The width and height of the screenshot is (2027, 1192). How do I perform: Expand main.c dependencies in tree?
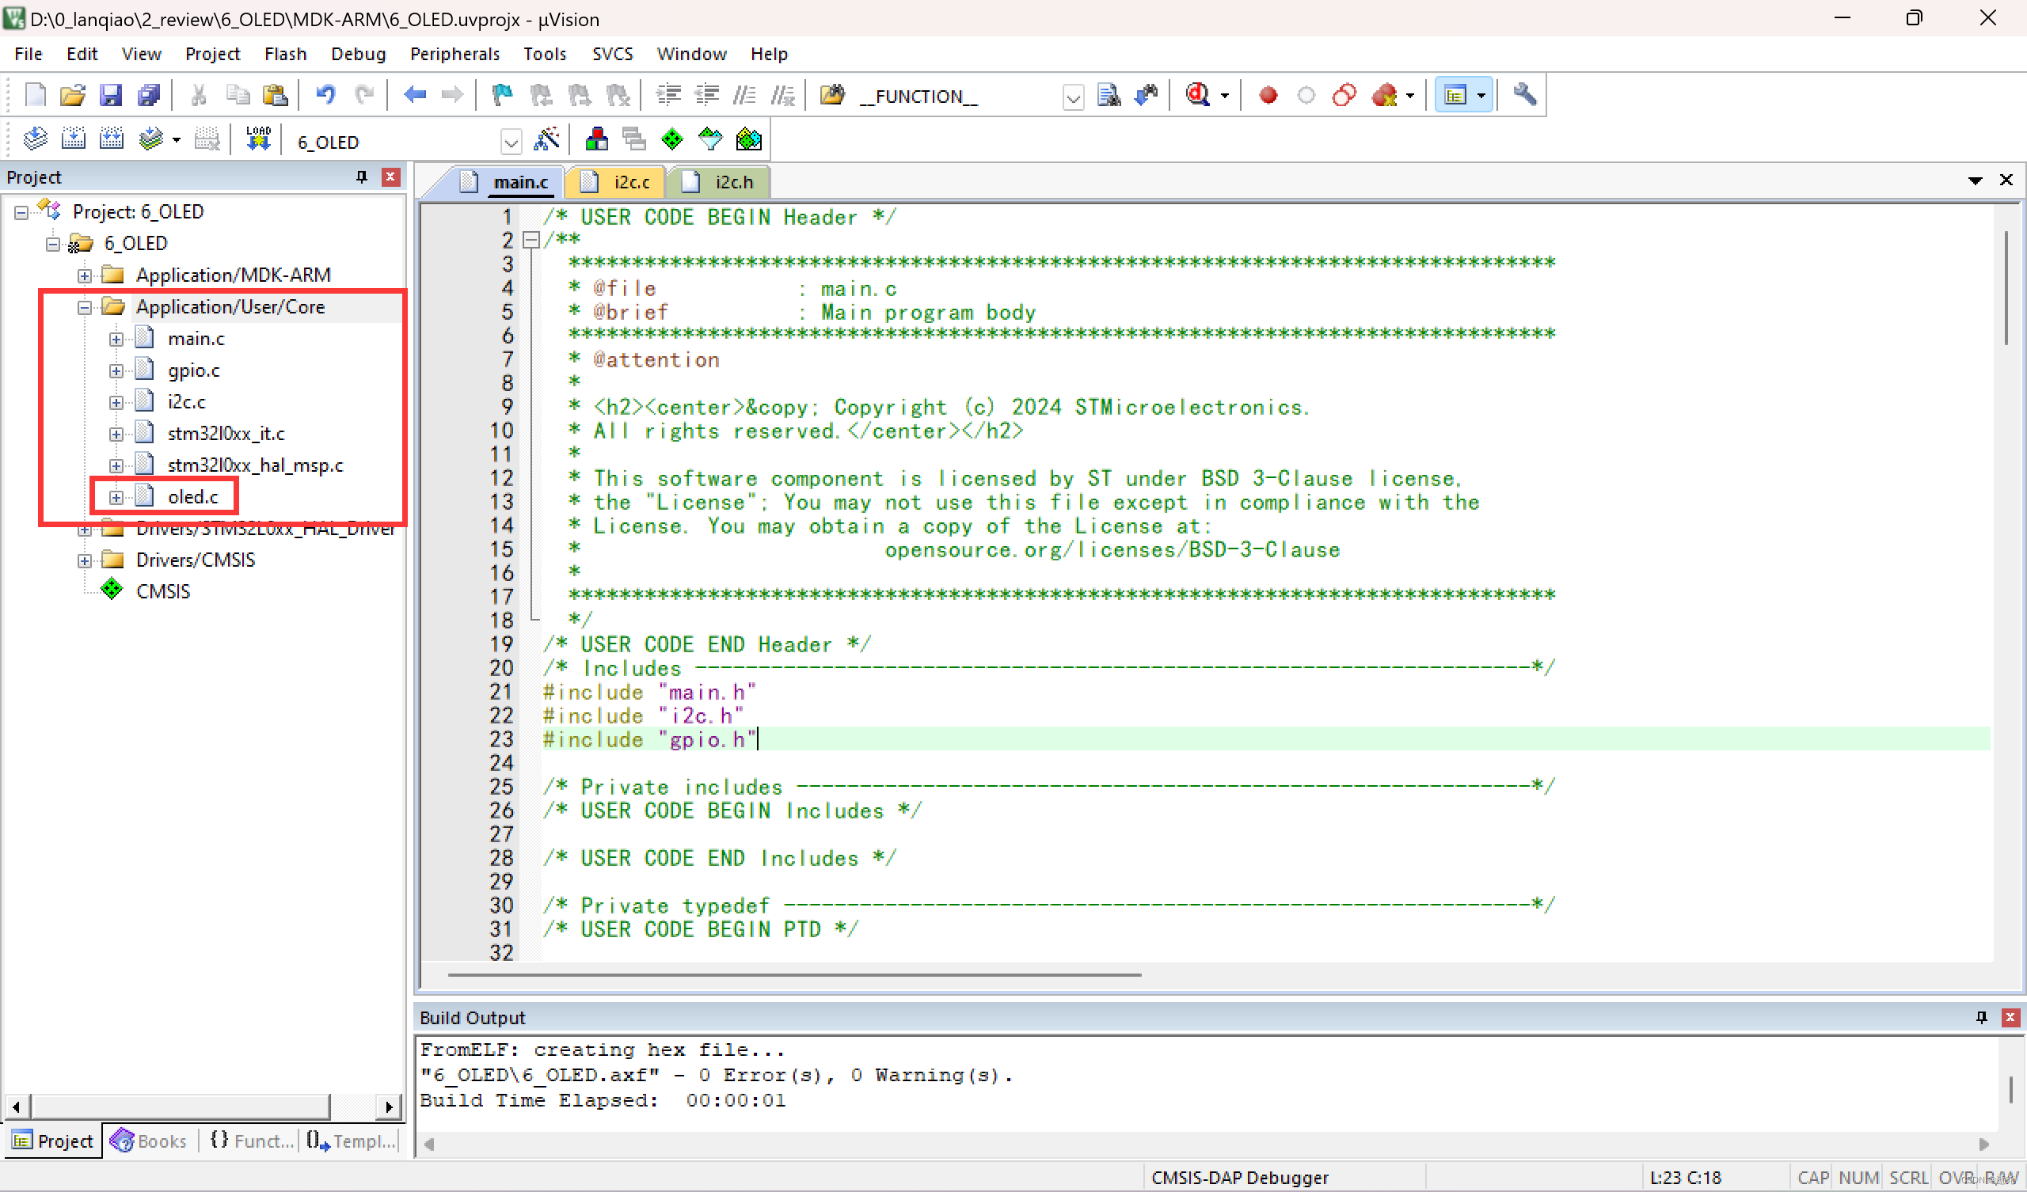[x=116, y=340]
